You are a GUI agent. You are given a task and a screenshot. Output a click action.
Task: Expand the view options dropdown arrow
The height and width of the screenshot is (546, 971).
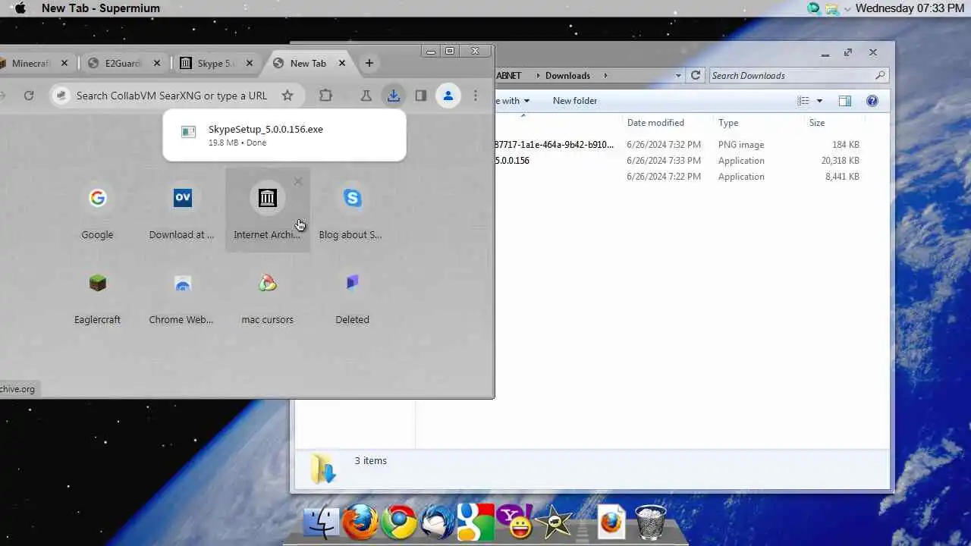coord(819,101)
